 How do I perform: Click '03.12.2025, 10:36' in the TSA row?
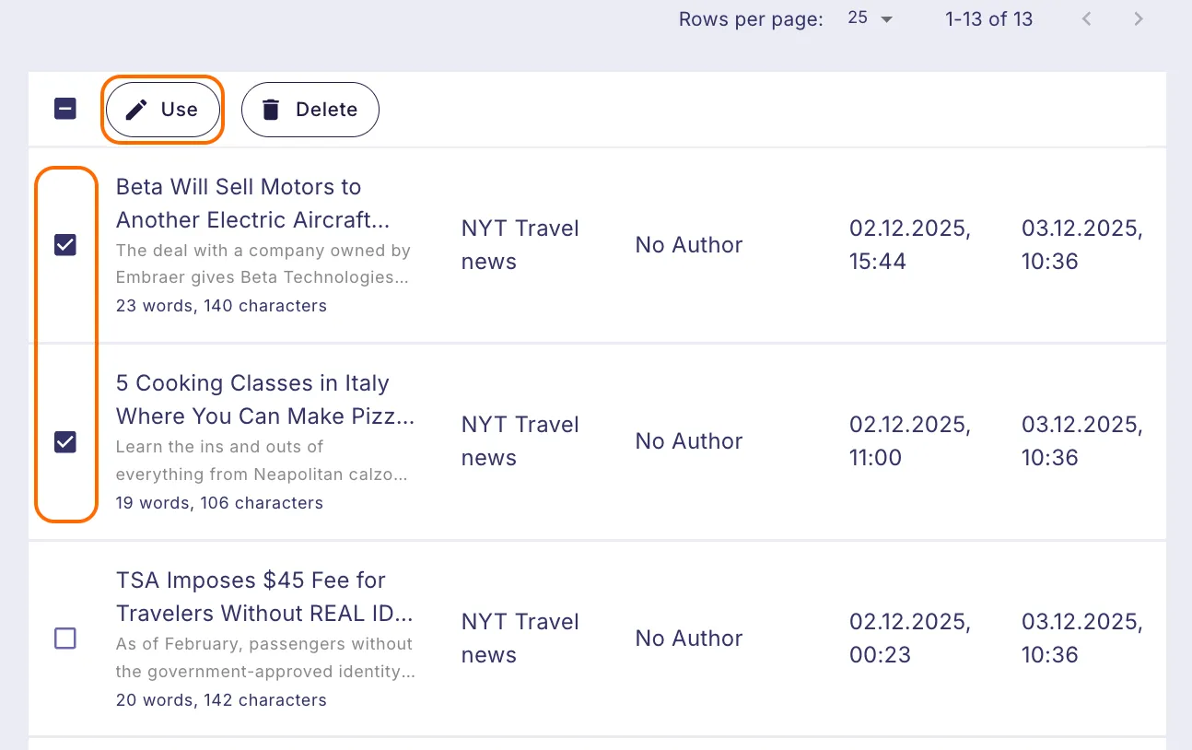point(1082,639)
